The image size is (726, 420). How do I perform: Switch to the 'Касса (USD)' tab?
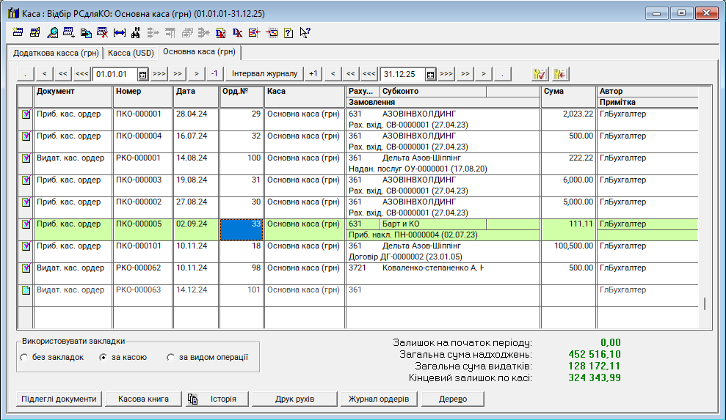click(131, 53)
